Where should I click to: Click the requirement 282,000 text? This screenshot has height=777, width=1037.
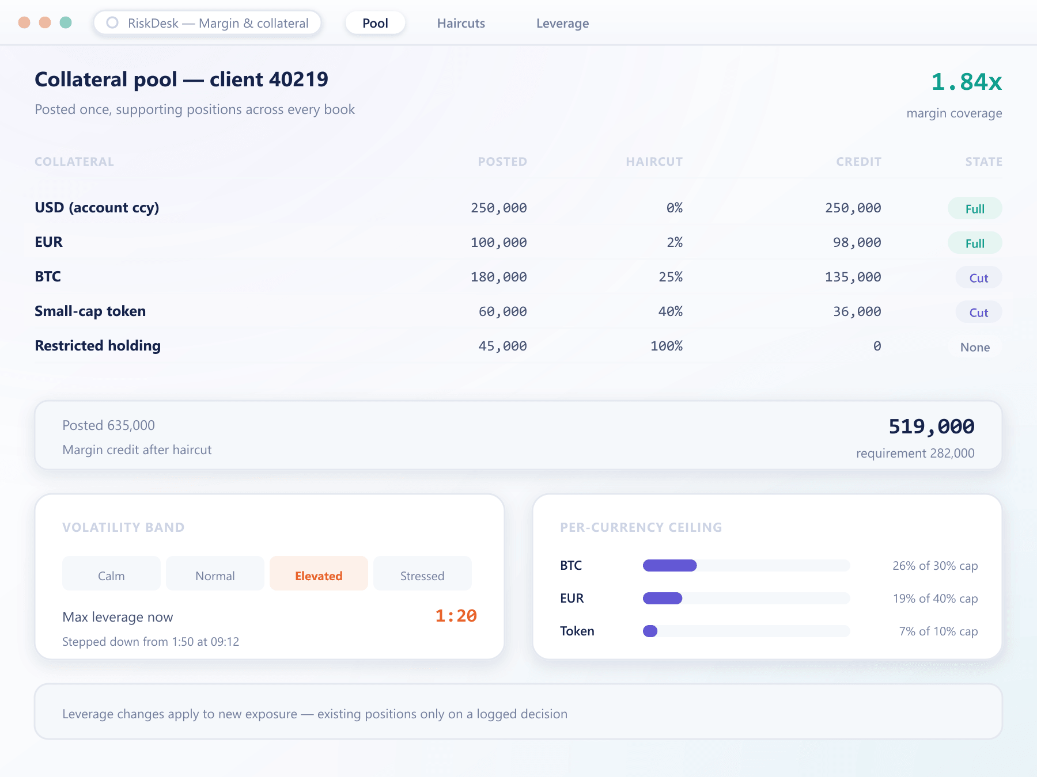click(x=915, y=453)
